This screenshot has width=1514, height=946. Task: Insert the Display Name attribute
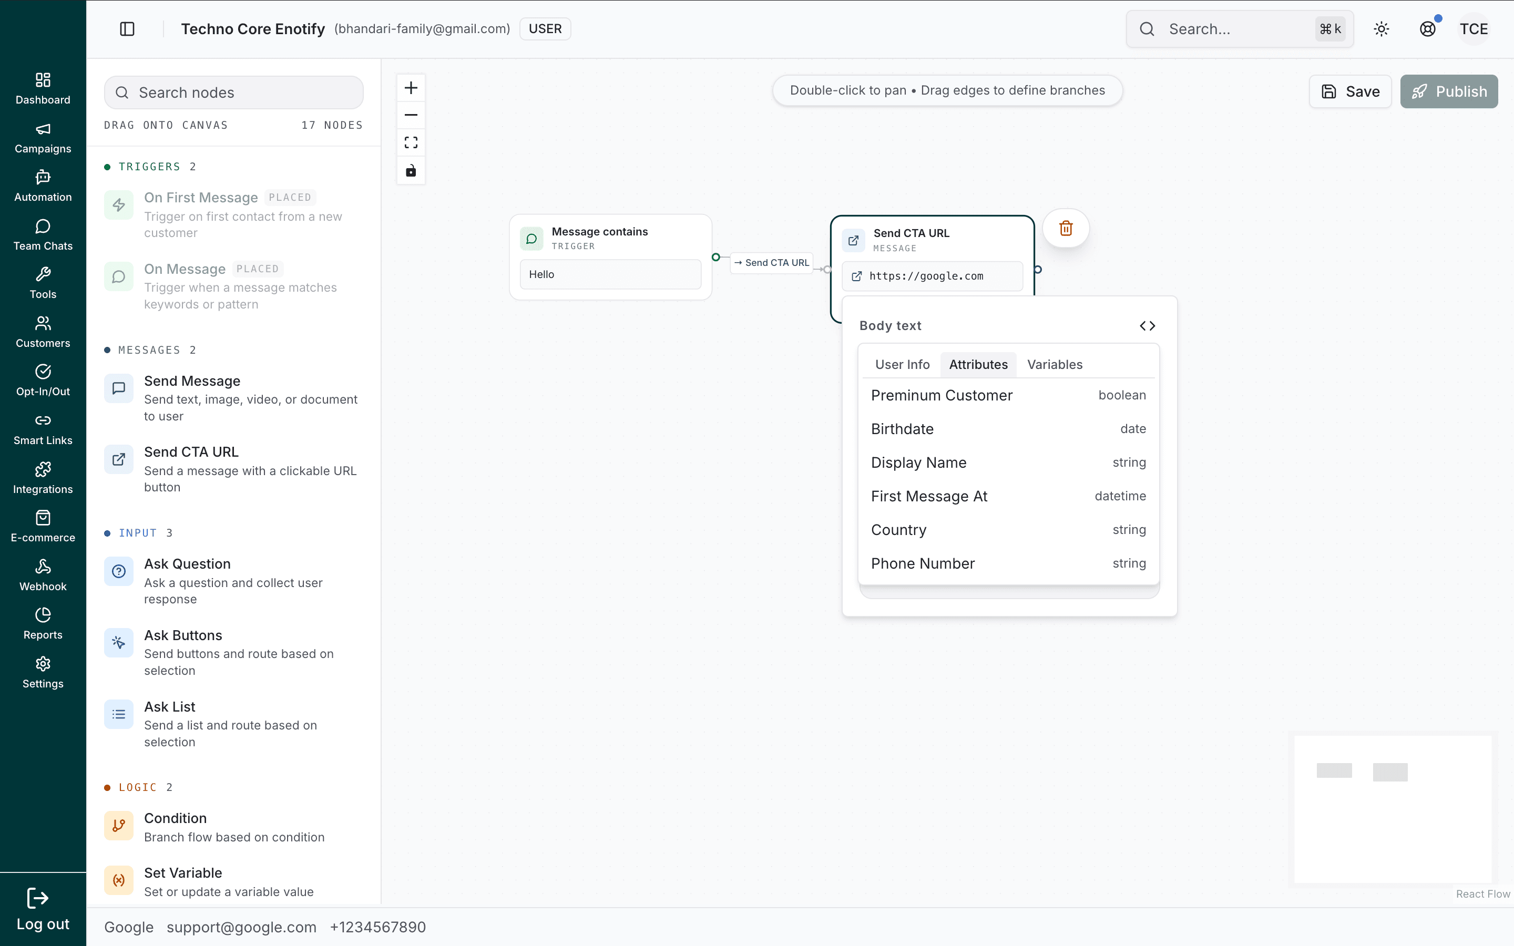click(1008, 463)
